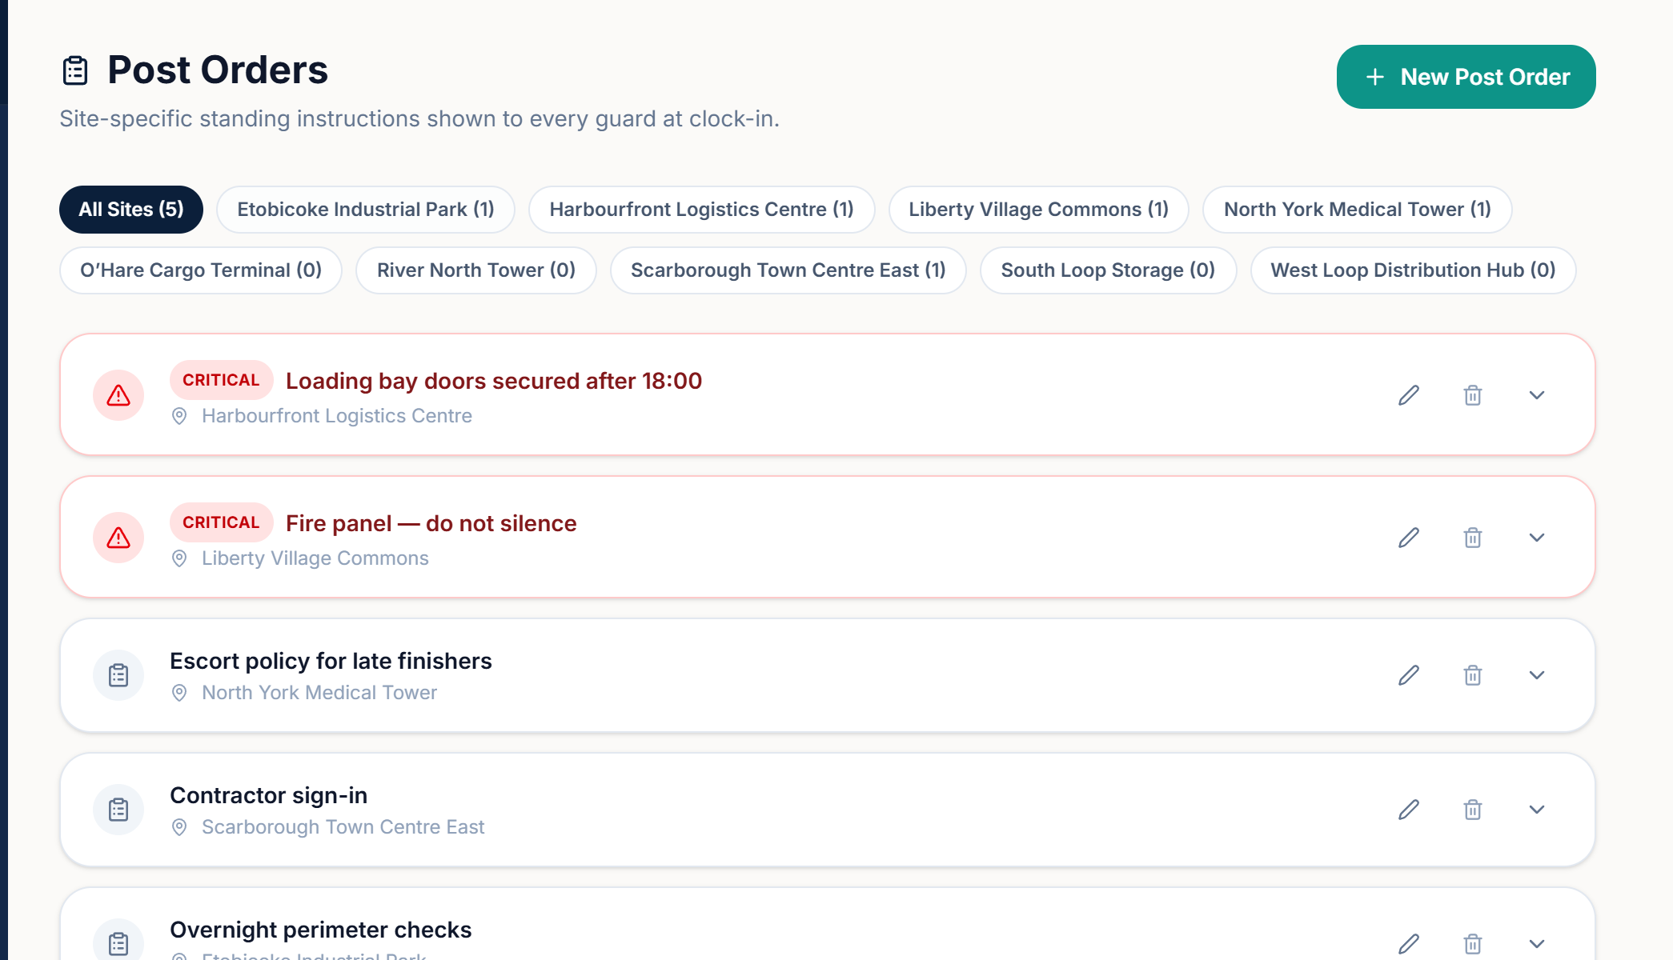
Task: Click the Post Orders page heading
Action: (x=218, y=70)
